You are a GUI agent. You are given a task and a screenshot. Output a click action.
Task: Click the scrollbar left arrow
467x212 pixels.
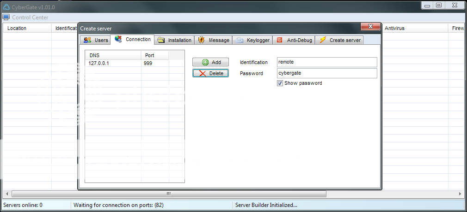pyautogui.click(x=6, y=194)
